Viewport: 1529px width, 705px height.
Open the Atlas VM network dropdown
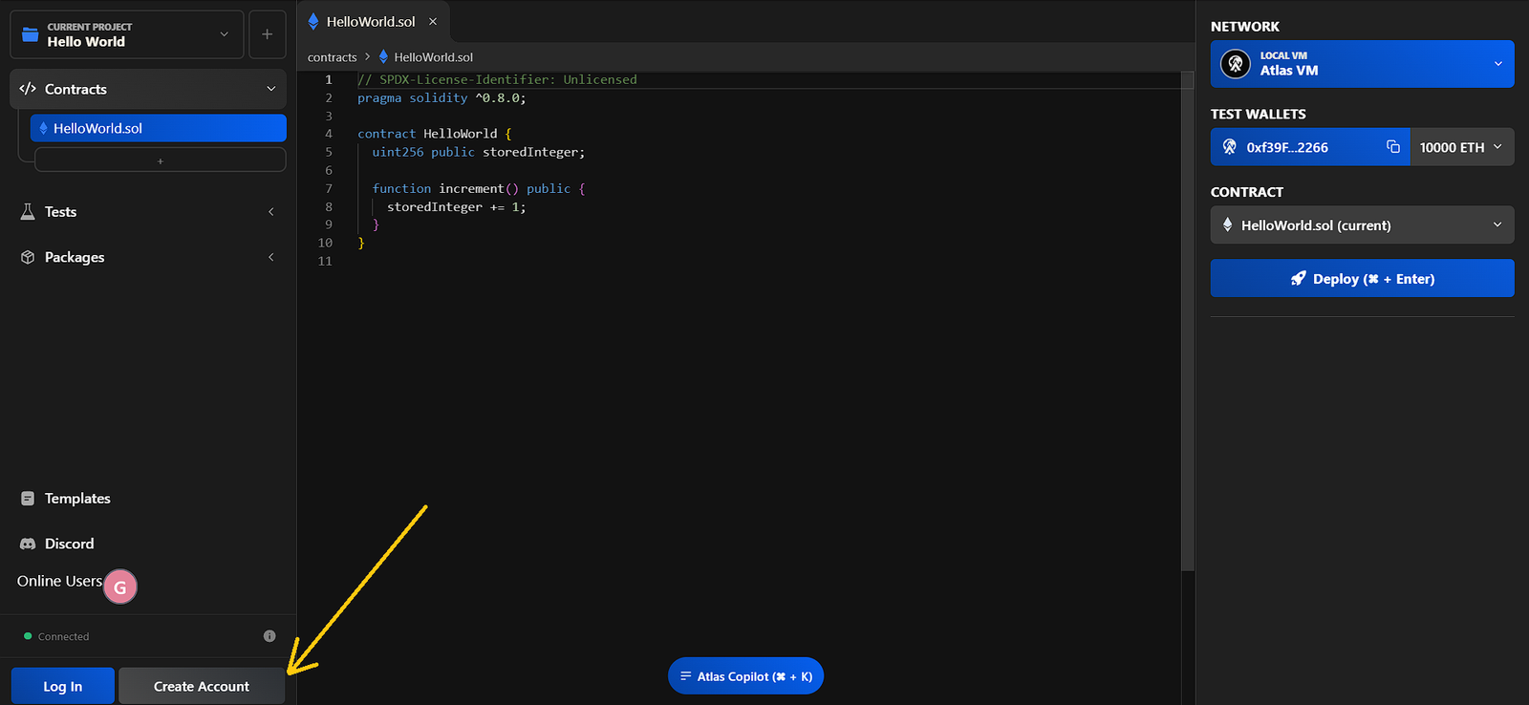[1363, 64]
